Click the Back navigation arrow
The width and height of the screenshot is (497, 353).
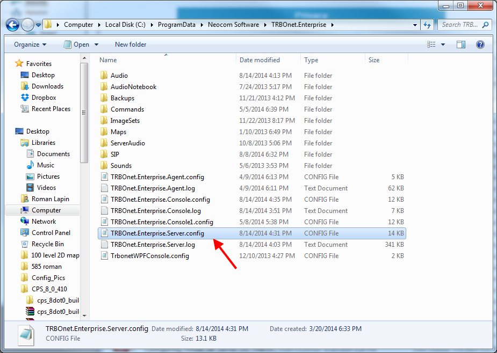[13, 25]
